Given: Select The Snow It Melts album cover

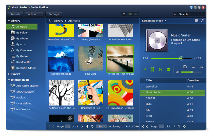Looking at the screenshot, I should pos(61,93).
